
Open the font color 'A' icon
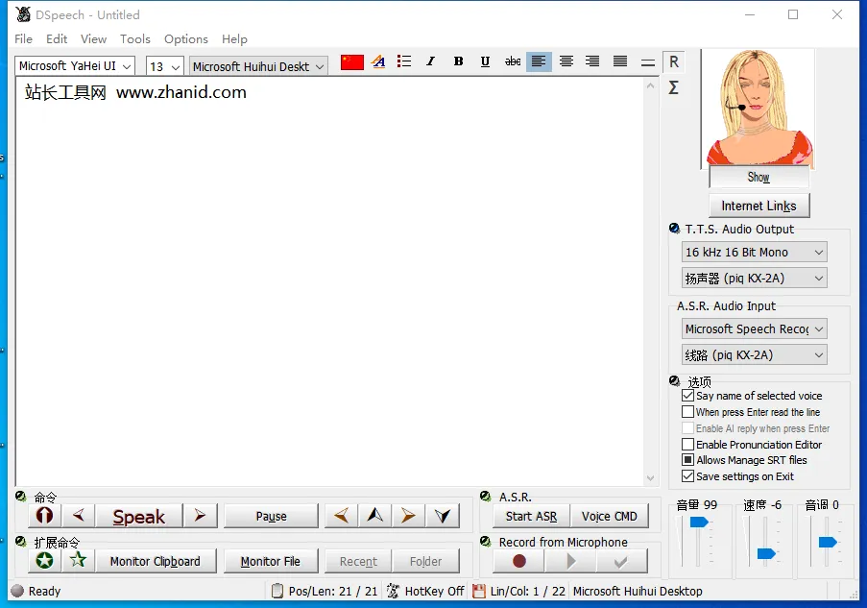click(378, 61)
